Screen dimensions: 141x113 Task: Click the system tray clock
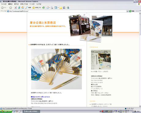click(x=138, y=111)
